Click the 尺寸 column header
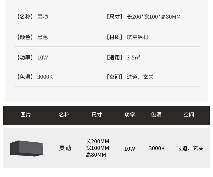 tap(97, 115)
